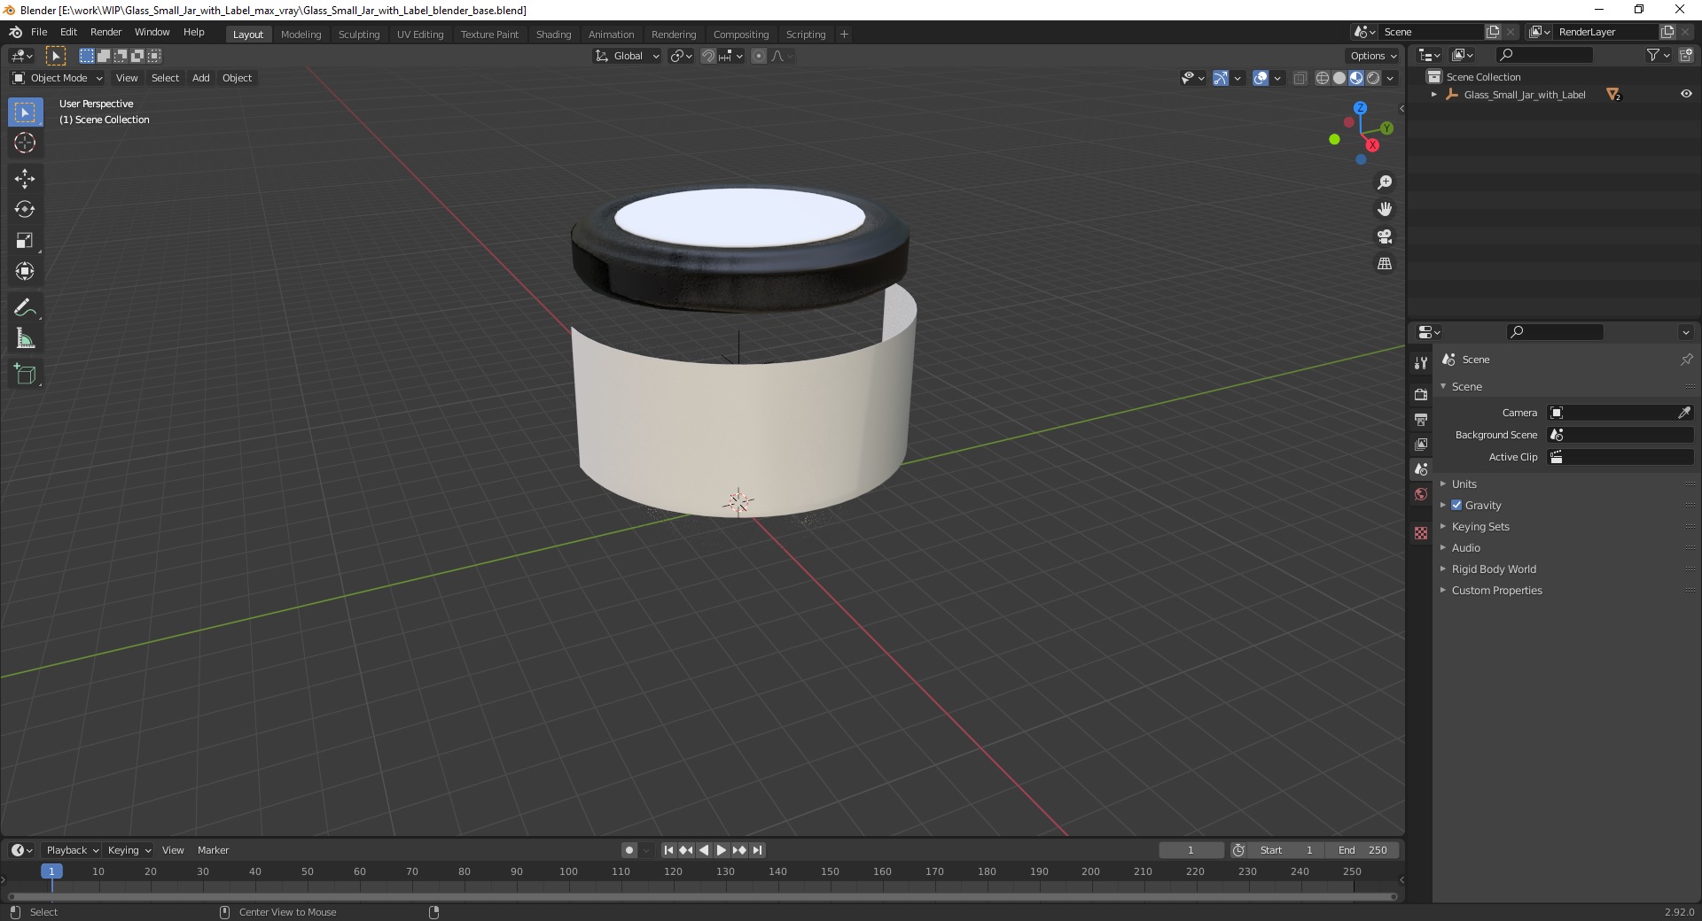This screenshot has height=921, width=1702.
Task: Open the Object Mode dropdown
Action: [x=58, y=78]
